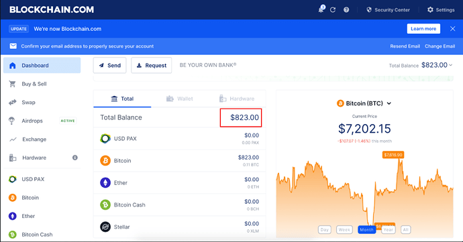Viewport: 463px width, 242px height.
Task: Click the Bitcoin Cash balance row
Action: [x=180, y=205]
